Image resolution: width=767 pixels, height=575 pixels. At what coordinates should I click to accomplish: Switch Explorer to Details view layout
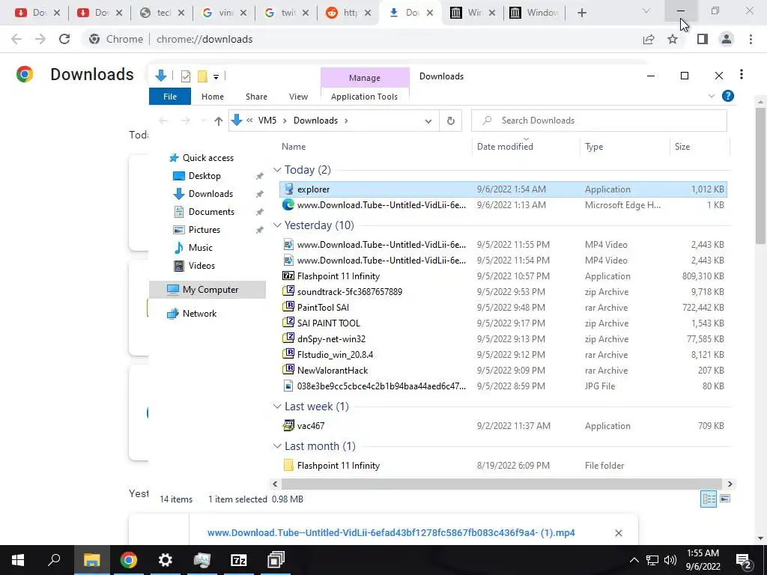click(x=709, y=499)
